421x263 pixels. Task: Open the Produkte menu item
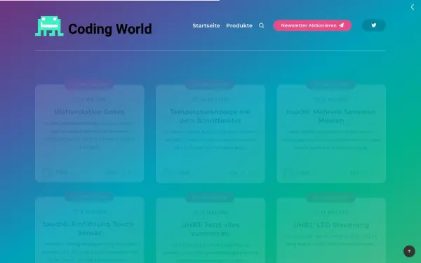[x=239, y=25]
